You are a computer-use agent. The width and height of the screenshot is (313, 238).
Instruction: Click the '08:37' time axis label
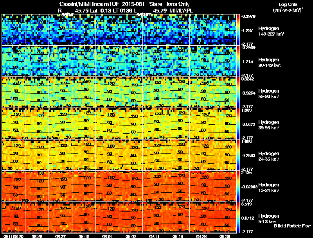coord(60,236)
